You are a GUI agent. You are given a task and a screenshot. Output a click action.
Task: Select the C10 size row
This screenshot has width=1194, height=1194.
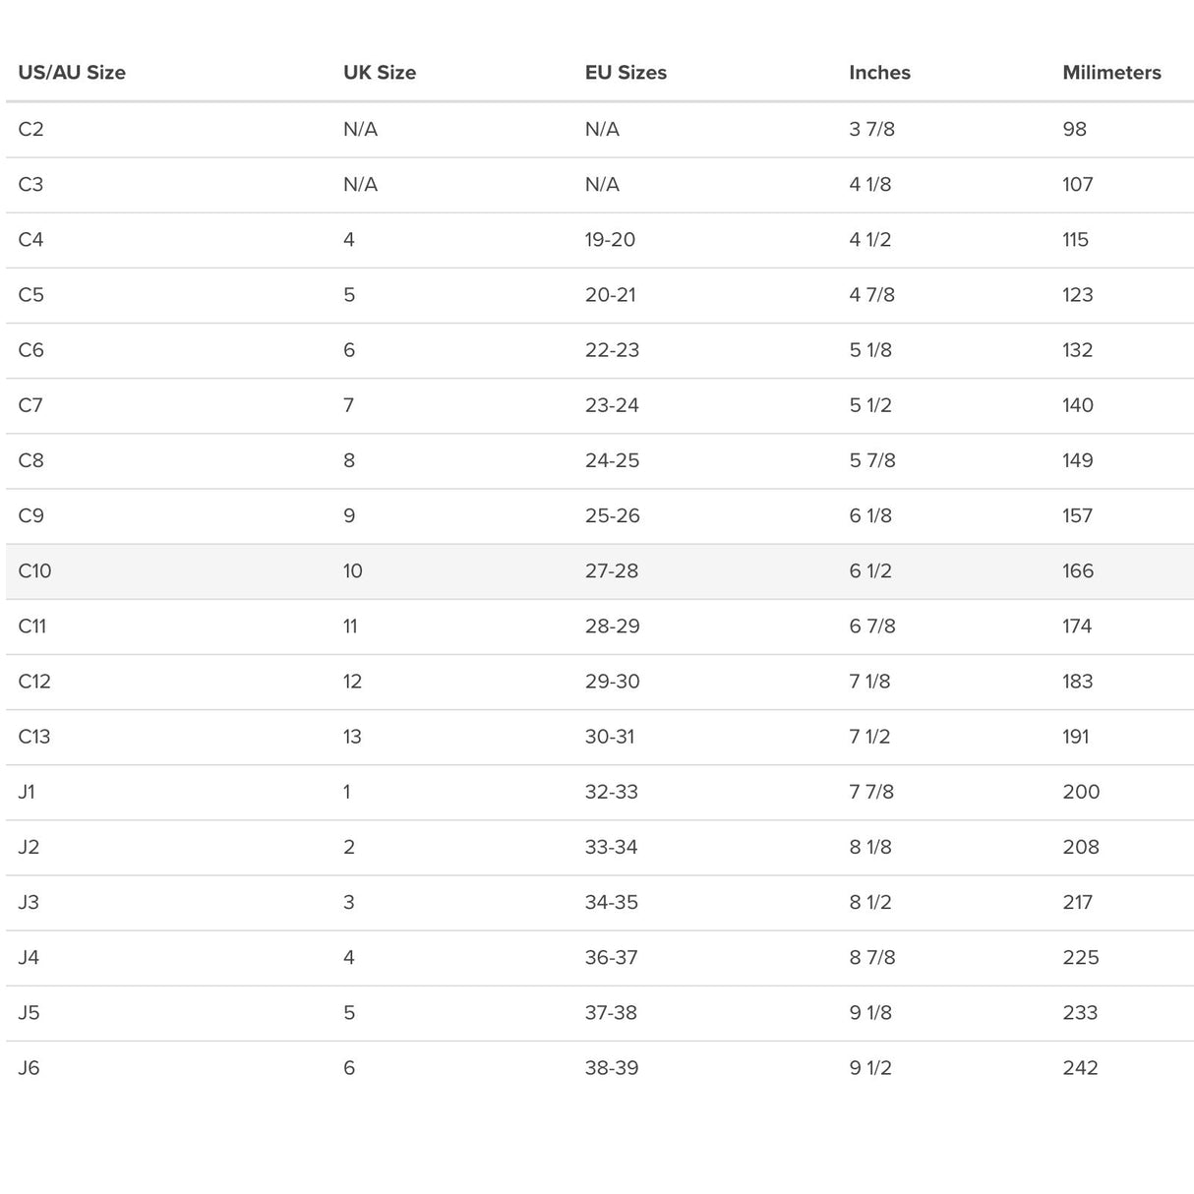[599, 571]
